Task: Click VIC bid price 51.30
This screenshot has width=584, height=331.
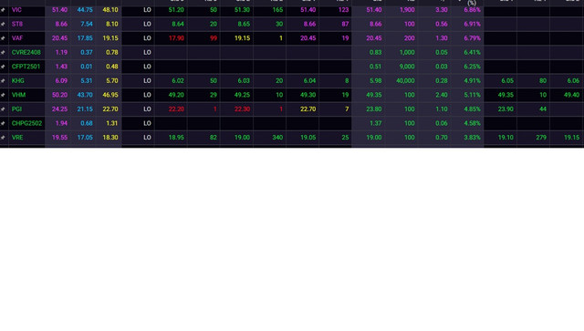Action: (242, 10)
